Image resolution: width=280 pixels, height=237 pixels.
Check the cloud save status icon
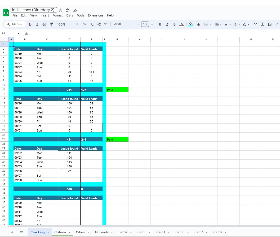tap(75, 10)
